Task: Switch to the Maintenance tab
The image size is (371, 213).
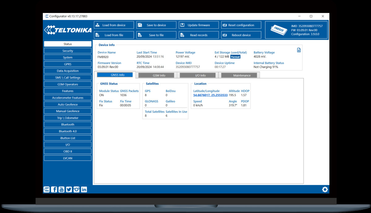Action: (239, 75)
